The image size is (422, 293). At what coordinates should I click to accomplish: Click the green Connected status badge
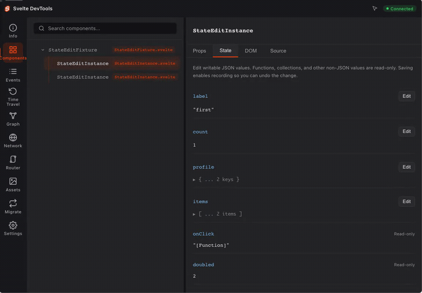tap(400, 9)
